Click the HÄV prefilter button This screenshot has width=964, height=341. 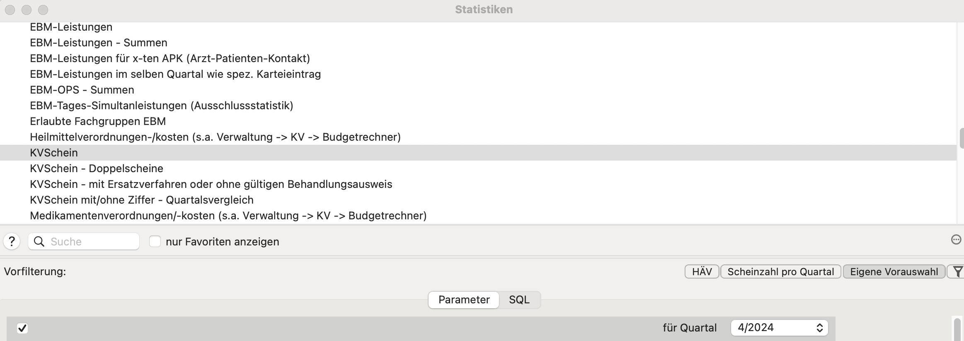702,272
